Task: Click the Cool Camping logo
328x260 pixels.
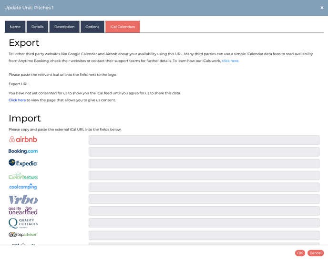Action: (x=23, y=187)
